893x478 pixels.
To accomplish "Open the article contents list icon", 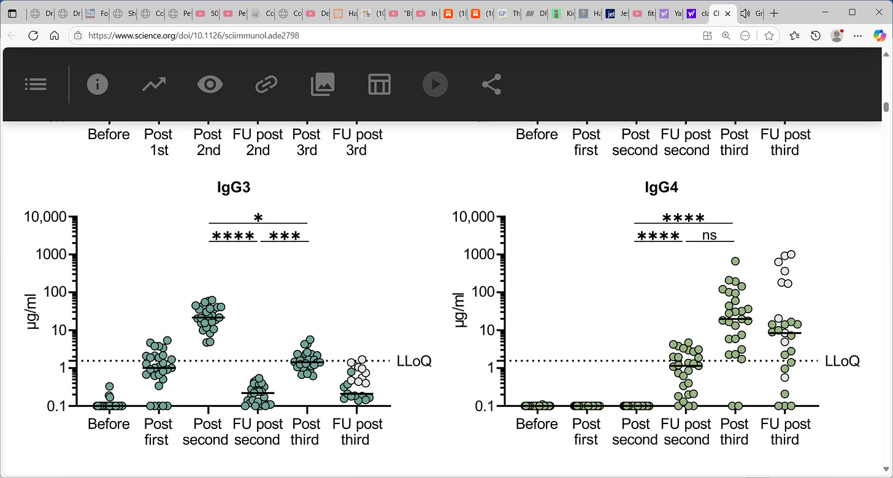I will pyautogui.click(x=36, y=85).
